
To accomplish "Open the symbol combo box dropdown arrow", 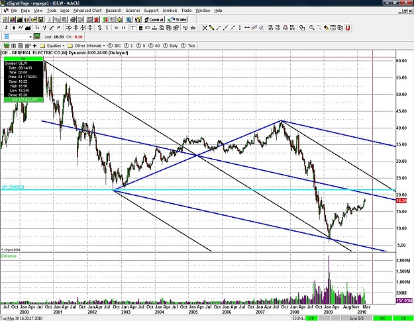I will tap(30, 36).
